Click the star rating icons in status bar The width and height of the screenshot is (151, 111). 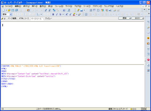tap(133, 109)
